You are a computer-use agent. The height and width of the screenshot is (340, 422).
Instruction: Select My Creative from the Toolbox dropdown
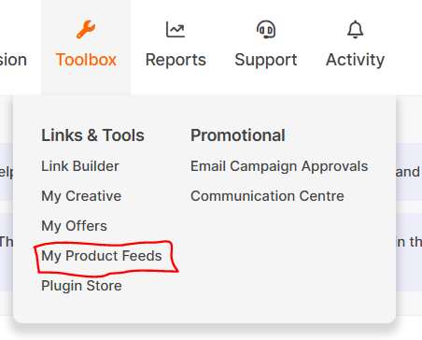81,196
